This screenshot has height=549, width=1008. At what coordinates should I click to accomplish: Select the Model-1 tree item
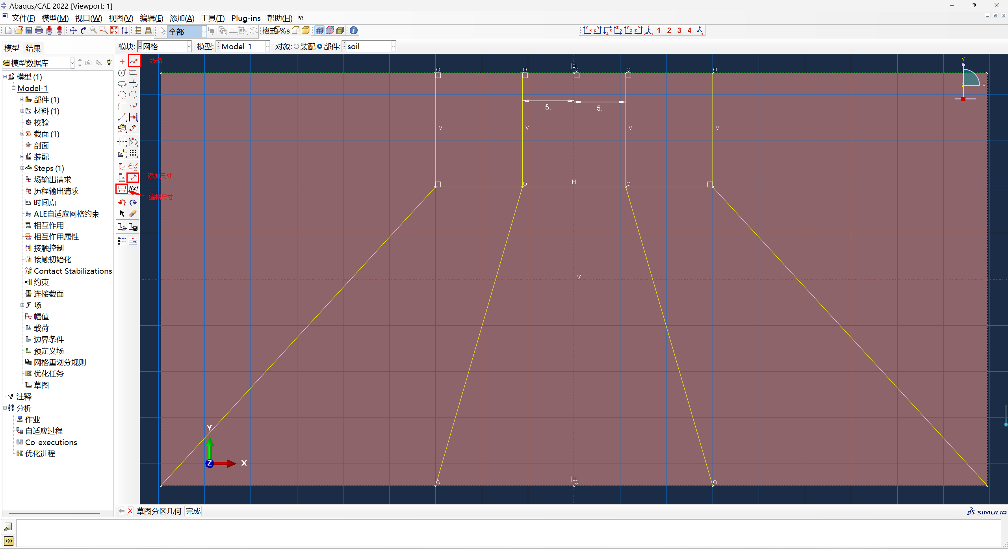[33, 88]
